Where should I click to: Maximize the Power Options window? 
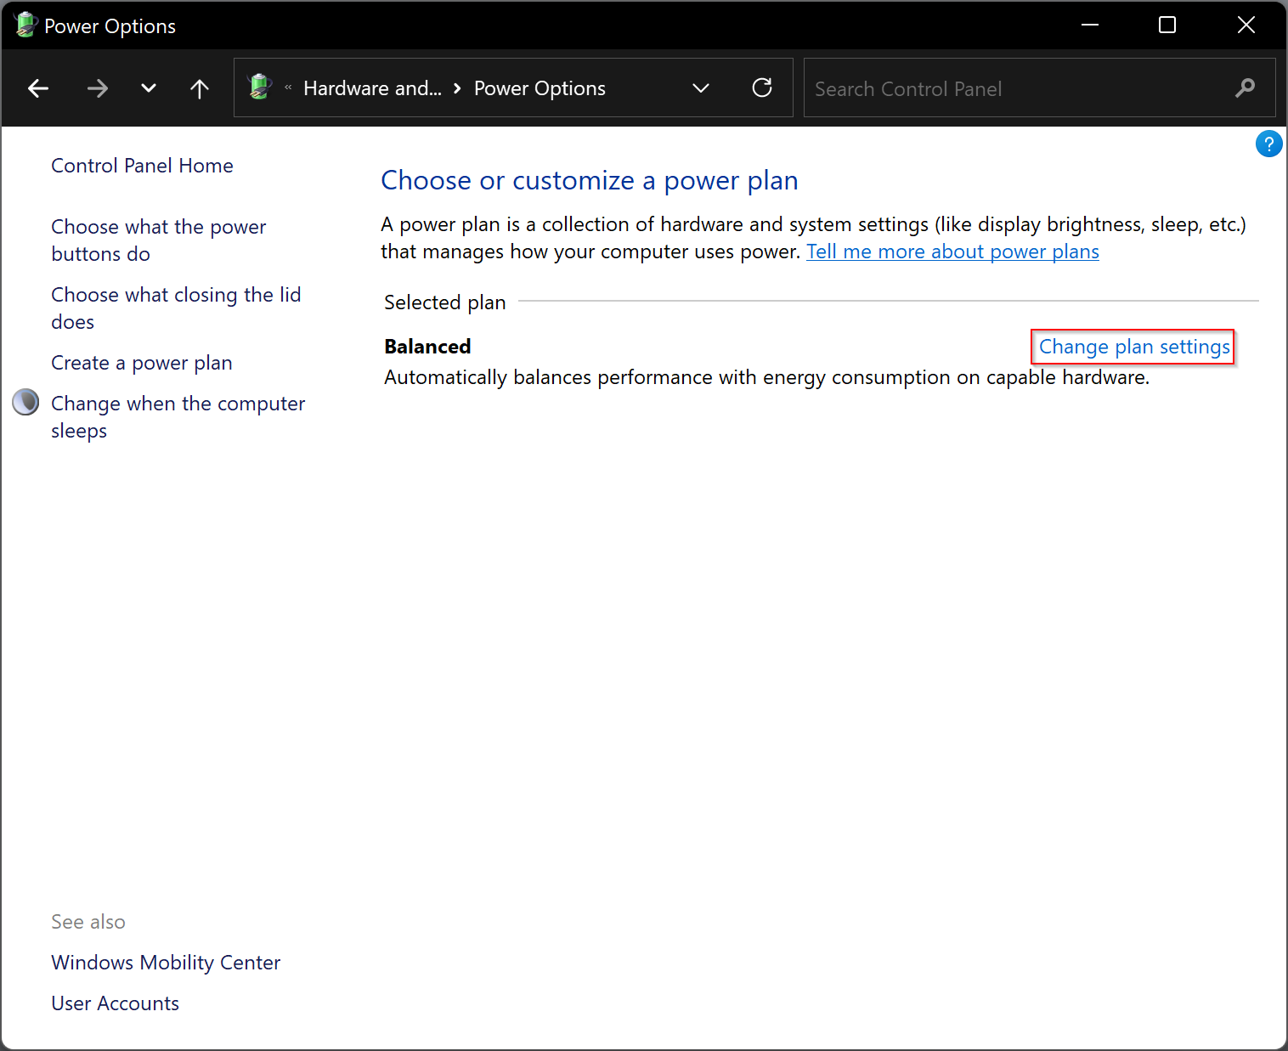[x=1167, y=25]
